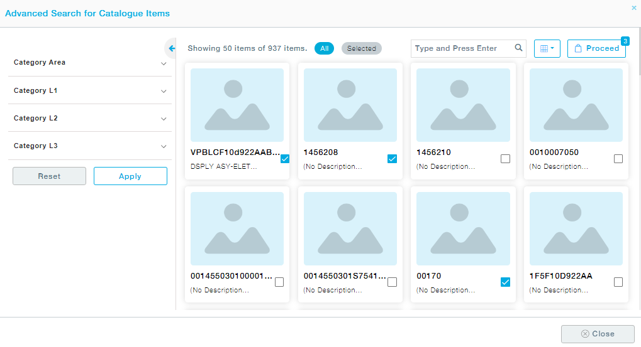The image size is (641, 347).
Task: Expand the Category L3 filter
Action: [89, 146]
